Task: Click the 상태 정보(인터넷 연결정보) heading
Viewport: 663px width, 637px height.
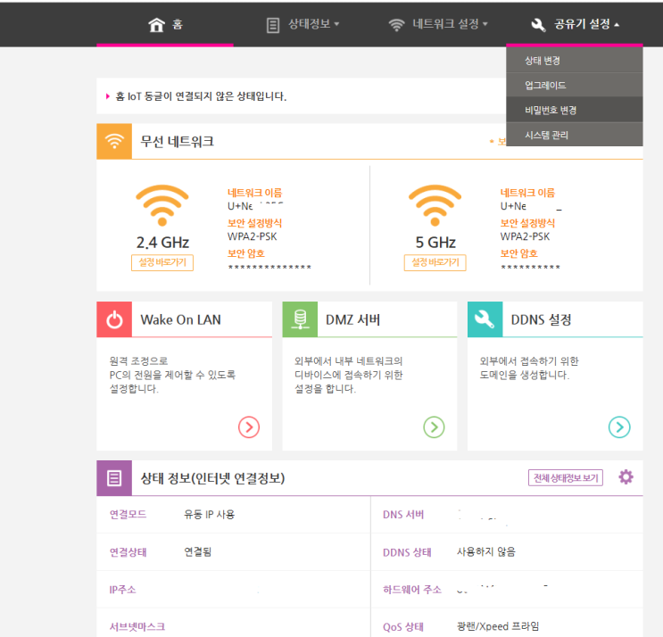Action: coord(212,478)
